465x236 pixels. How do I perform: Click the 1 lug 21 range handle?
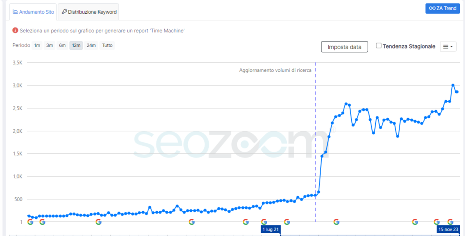(x=271, y=230)
